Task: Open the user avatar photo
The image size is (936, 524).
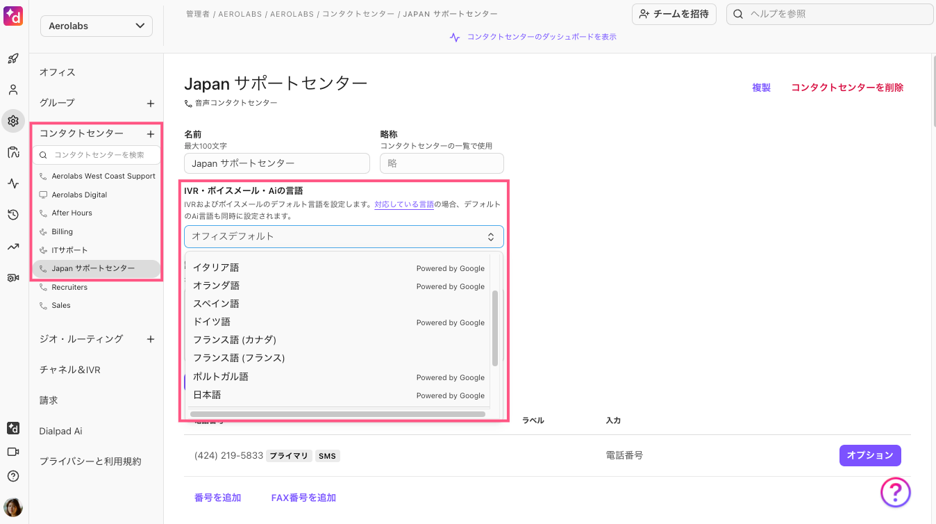Action: click(12, 507)
